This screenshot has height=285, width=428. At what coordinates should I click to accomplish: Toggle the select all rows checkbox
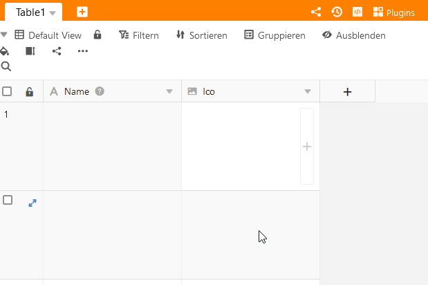pyautogui.click(x=7, y=91)
